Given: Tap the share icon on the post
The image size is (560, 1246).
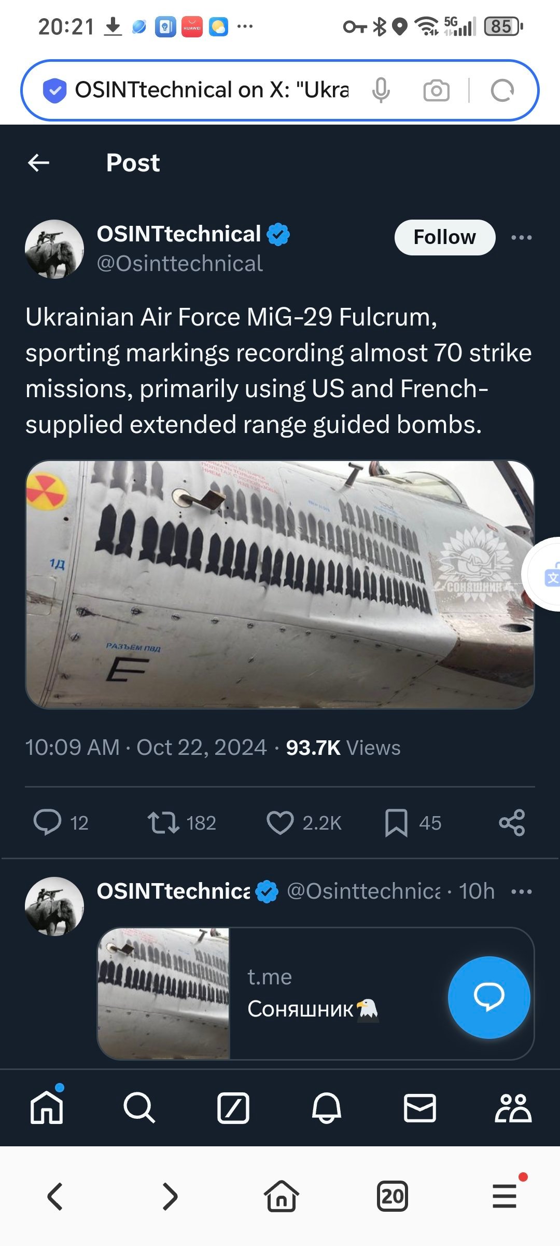Looking at the screenshot, I should tap(512, 823).
